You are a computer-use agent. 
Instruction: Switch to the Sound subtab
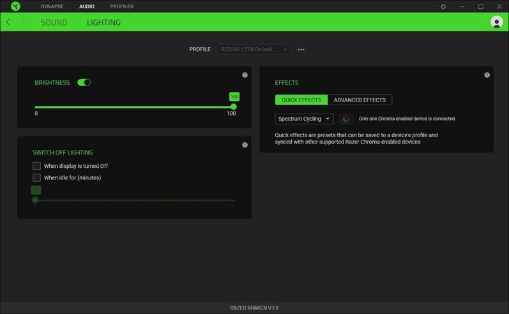pyautogui.click(x=54, y=22)
